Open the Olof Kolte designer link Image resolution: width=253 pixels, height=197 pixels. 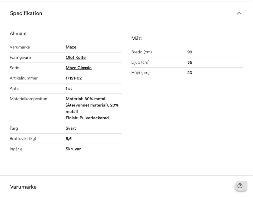[x=76, y=57]
